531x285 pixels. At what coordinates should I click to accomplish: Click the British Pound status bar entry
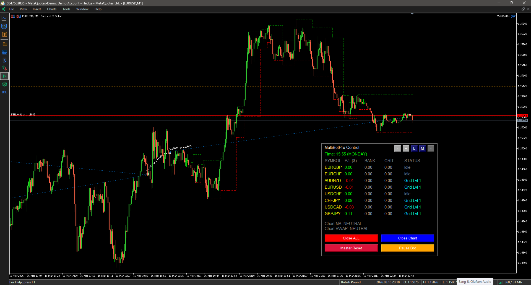click(351, 282)
